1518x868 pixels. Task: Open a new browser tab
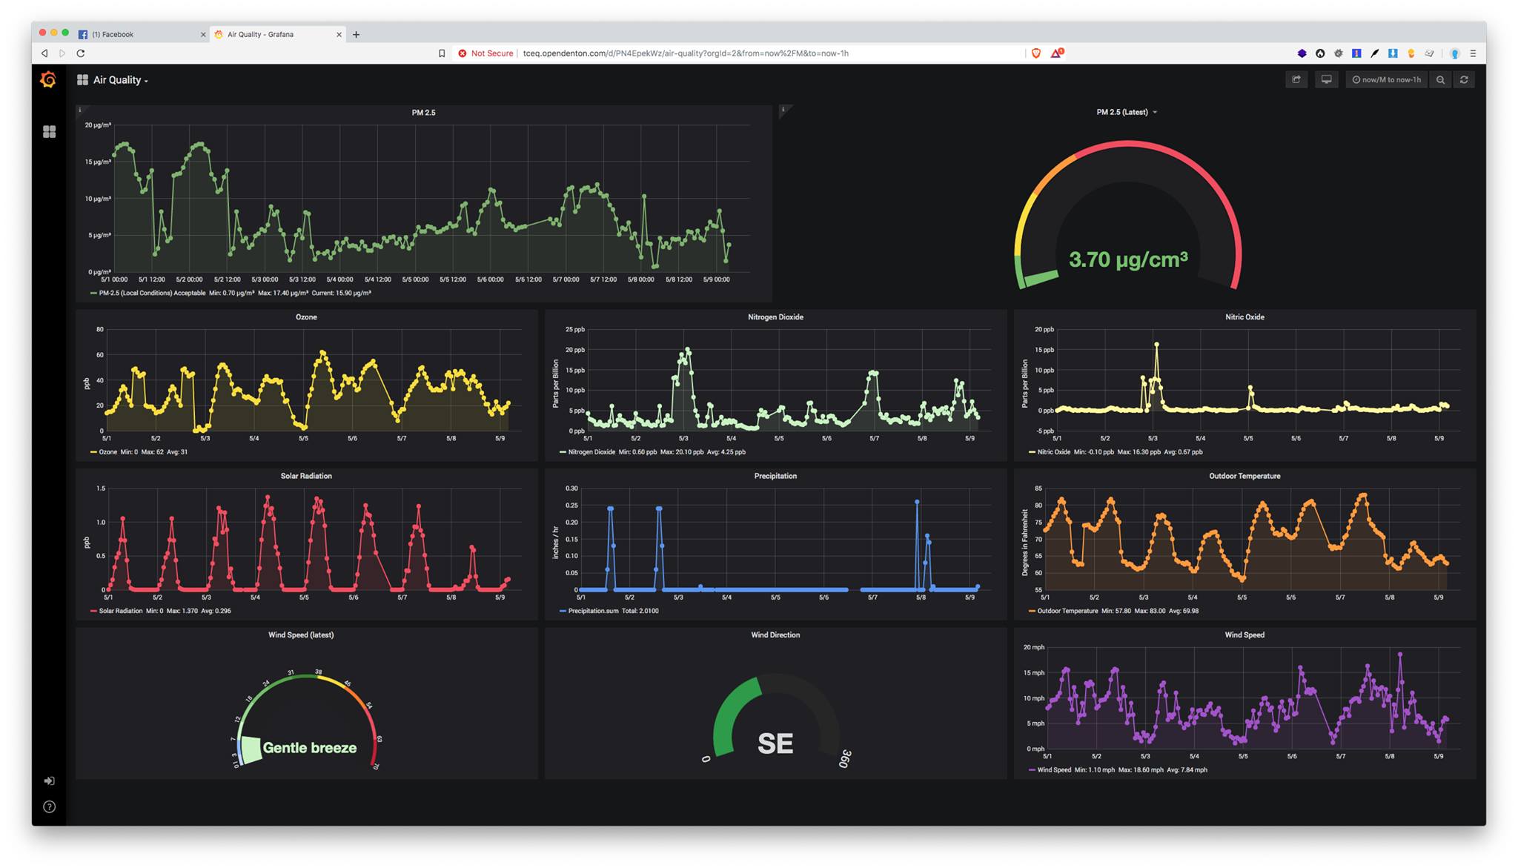pos(356,34)
